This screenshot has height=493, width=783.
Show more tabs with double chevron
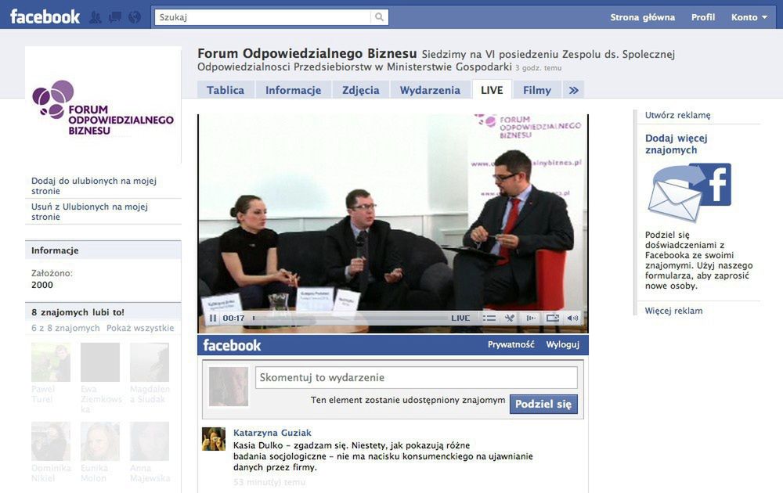[x=574, y=90]
